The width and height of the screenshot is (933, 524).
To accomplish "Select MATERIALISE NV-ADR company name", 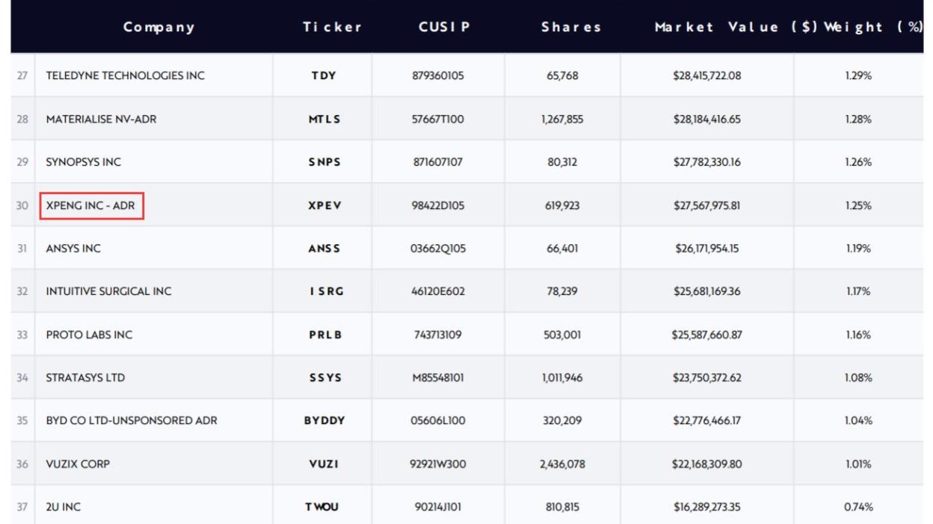I will [x=101, y=119].
